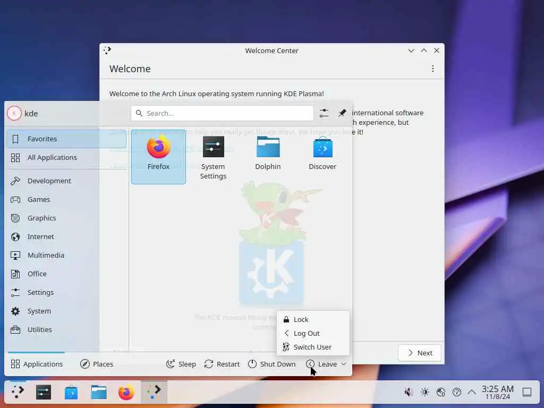Open the Development category

coord(66,181)
